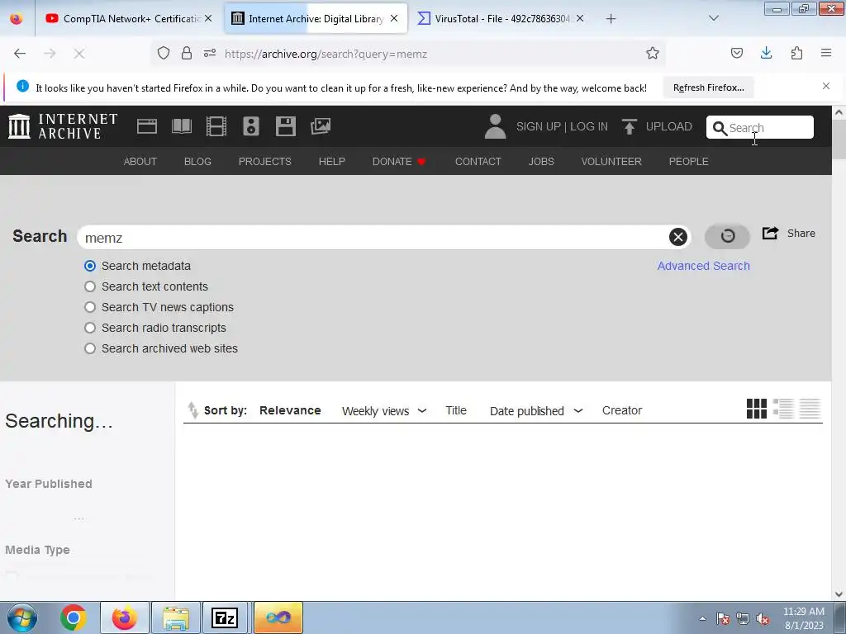Sort results by Title
The height and width of the screenshot is (634, 846).
tap(456, 410)
